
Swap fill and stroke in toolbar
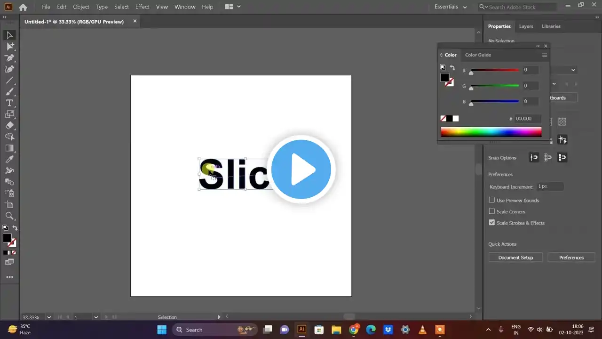(x=15, y=228)
